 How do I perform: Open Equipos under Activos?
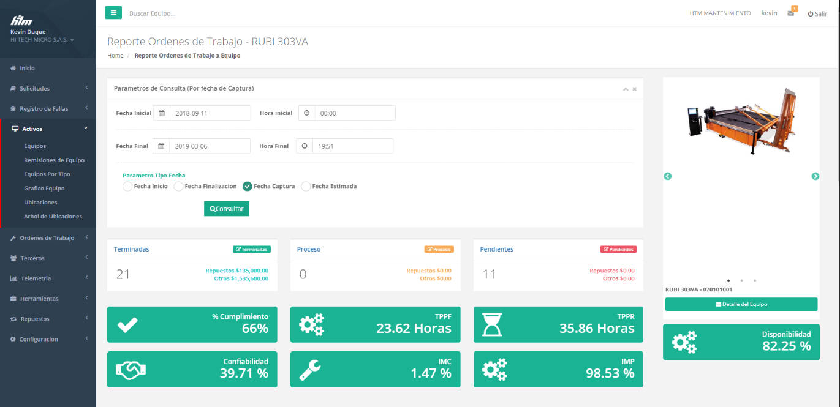click(x=35, y=146)
